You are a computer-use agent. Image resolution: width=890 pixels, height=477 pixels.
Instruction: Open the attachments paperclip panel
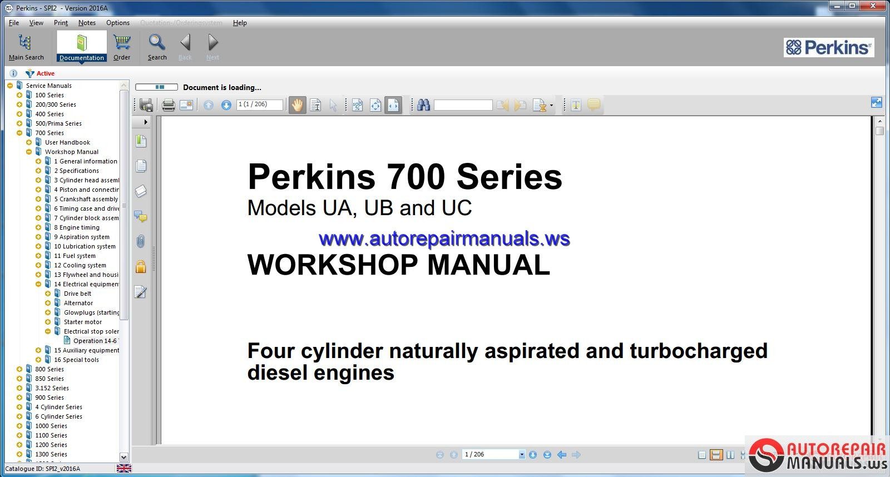click(x=141, y=241)
